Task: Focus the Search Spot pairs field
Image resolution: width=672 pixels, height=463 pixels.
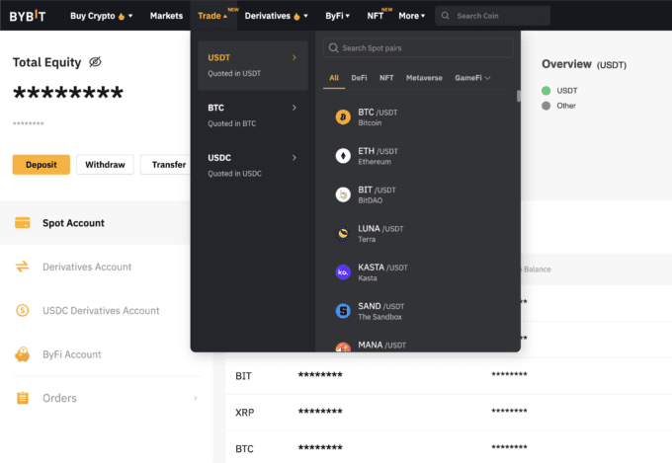Action: (418, 48)
